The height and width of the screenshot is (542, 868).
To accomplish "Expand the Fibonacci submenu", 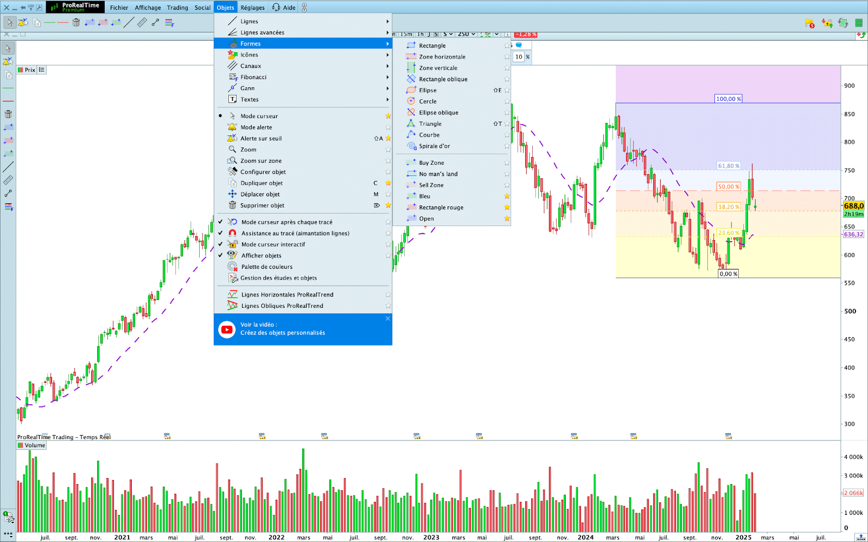I will [x=253, y=78].
